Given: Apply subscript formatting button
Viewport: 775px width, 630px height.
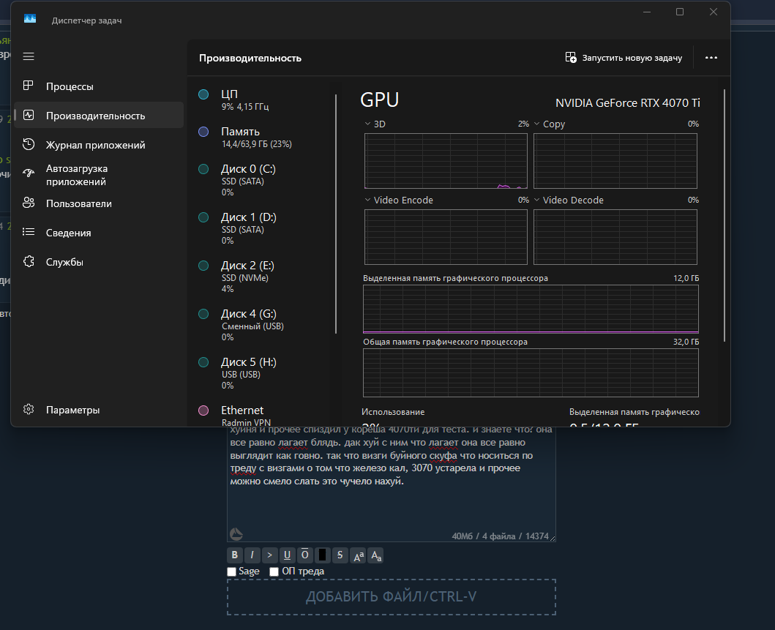Looking at the screenshot, I should pyautogui.click(x=375, y=555).
